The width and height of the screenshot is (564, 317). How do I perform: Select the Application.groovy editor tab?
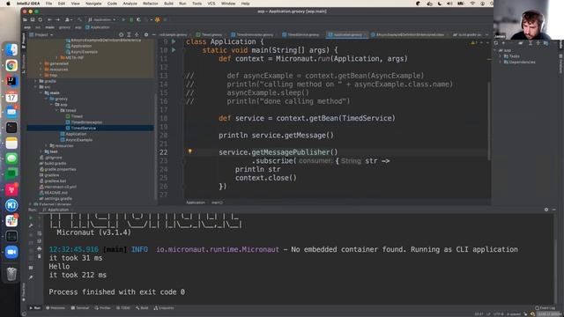(x=346, y=35)
